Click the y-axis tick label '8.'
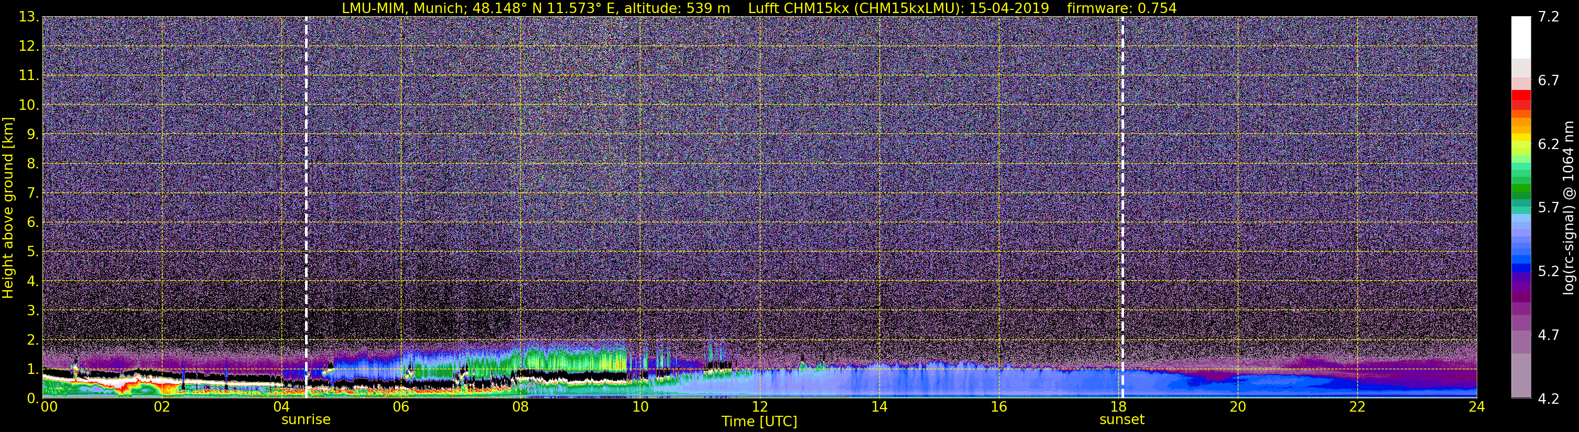 [x=32, y=164]
